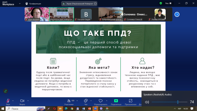Click the green Поделиться share screen button
This screenshot has width=197, height=111.
click(x=116, y=102)
